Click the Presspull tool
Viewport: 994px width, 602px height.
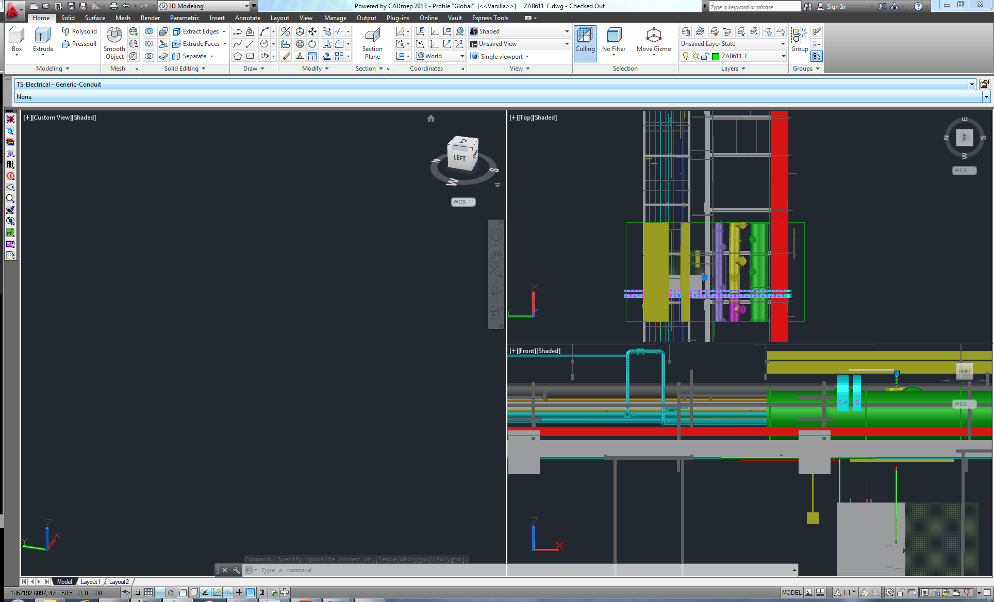(x=79, y=44)
